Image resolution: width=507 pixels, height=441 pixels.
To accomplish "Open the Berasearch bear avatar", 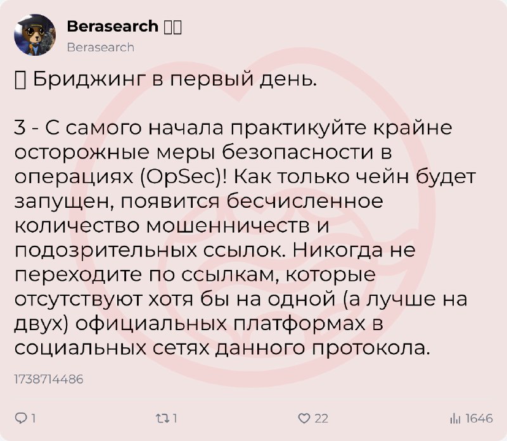I will [x=35, y=35].
